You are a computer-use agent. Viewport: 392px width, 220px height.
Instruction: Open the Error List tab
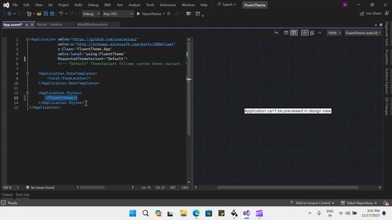click(x=23, y=194)
